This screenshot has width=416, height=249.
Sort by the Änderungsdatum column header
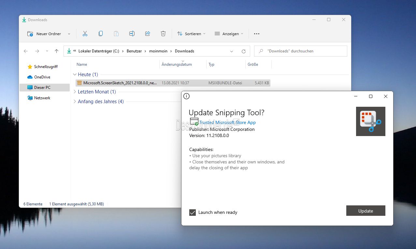coord(177,64)
